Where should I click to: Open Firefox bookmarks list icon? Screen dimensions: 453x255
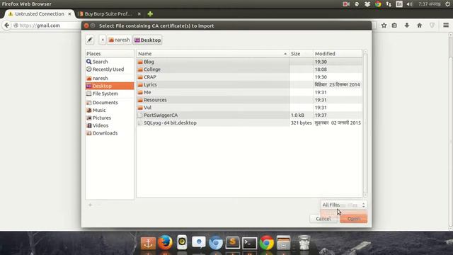(x=394, y=25)
